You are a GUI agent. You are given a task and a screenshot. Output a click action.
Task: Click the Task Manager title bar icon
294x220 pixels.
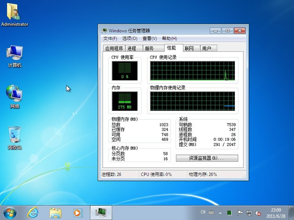[104, 31]
